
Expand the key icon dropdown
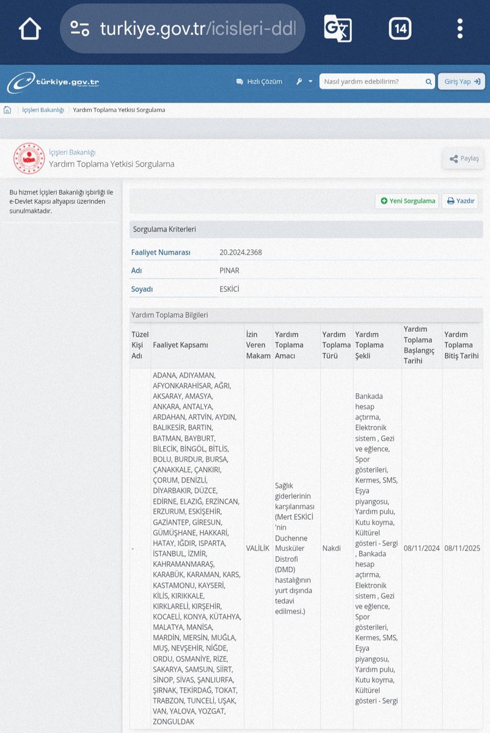[304, 81]
